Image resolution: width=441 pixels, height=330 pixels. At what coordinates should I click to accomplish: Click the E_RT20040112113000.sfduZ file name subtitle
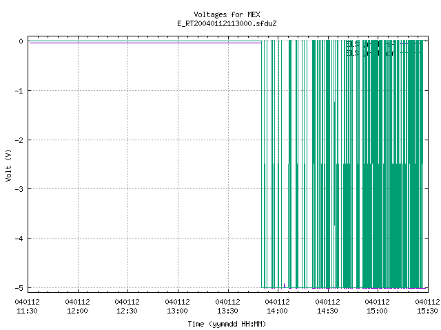point(227,23)
